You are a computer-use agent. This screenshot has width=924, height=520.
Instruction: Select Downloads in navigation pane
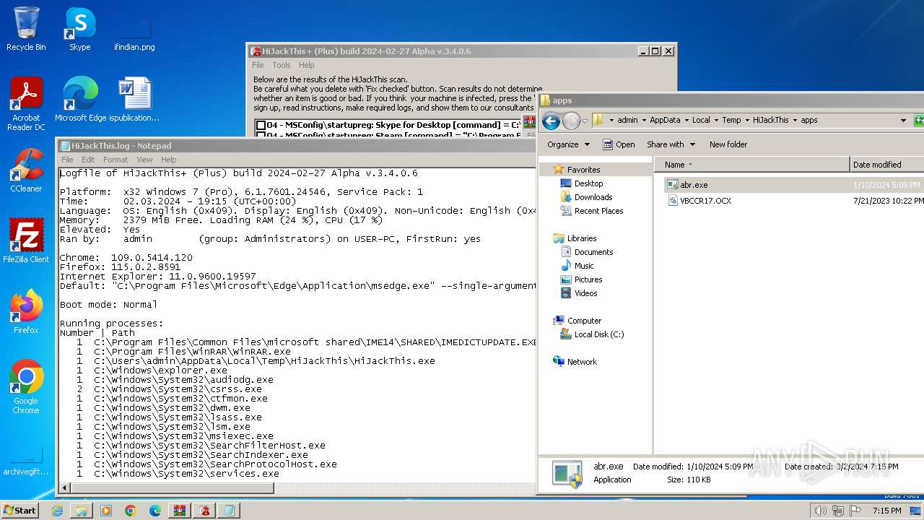[593, 197]
